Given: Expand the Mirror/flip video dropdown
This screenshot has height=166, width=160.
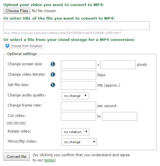Looking at the screenshot, I should pyautogui.click(x=79, y=142).
